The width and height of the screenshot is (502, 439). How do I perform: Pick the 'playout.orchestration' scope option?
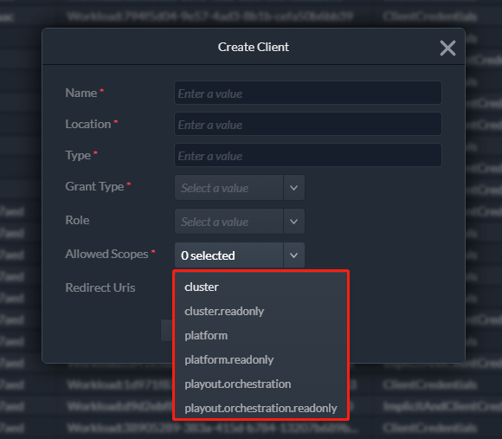[x=261, y=384]
